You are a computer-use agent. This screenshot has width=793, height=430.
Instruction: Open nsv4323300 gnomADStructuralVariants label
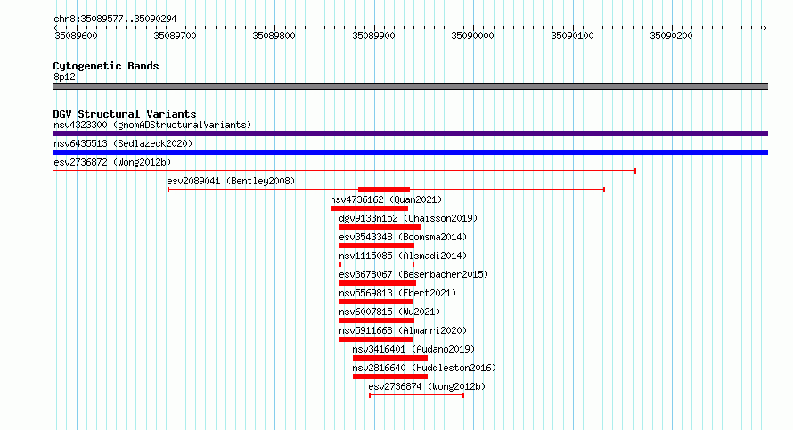[152, 125]
